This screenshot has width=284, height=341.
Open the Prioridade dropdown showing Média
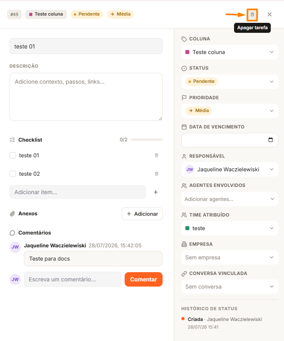point(230,111)
